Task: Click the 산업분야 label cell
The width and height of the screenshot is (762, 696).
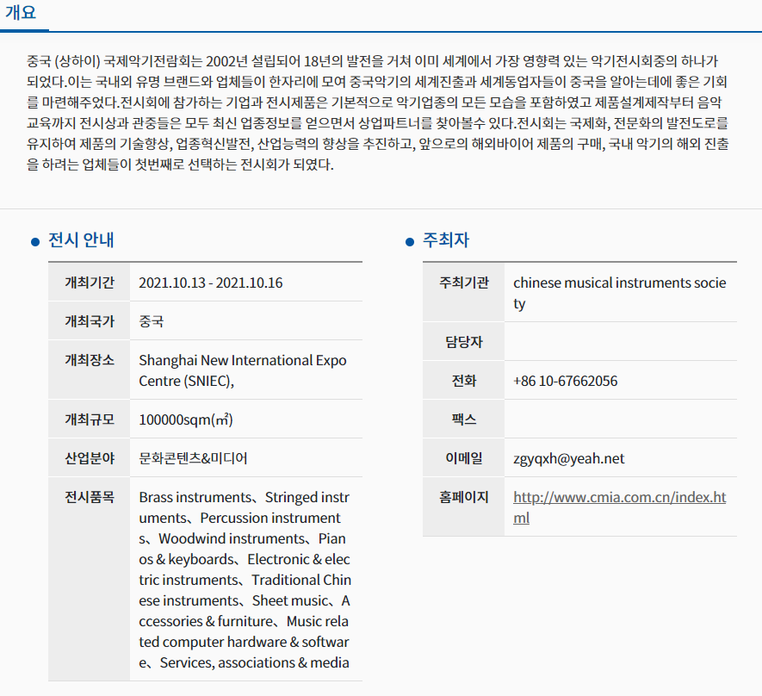Action: coord(89,458)
